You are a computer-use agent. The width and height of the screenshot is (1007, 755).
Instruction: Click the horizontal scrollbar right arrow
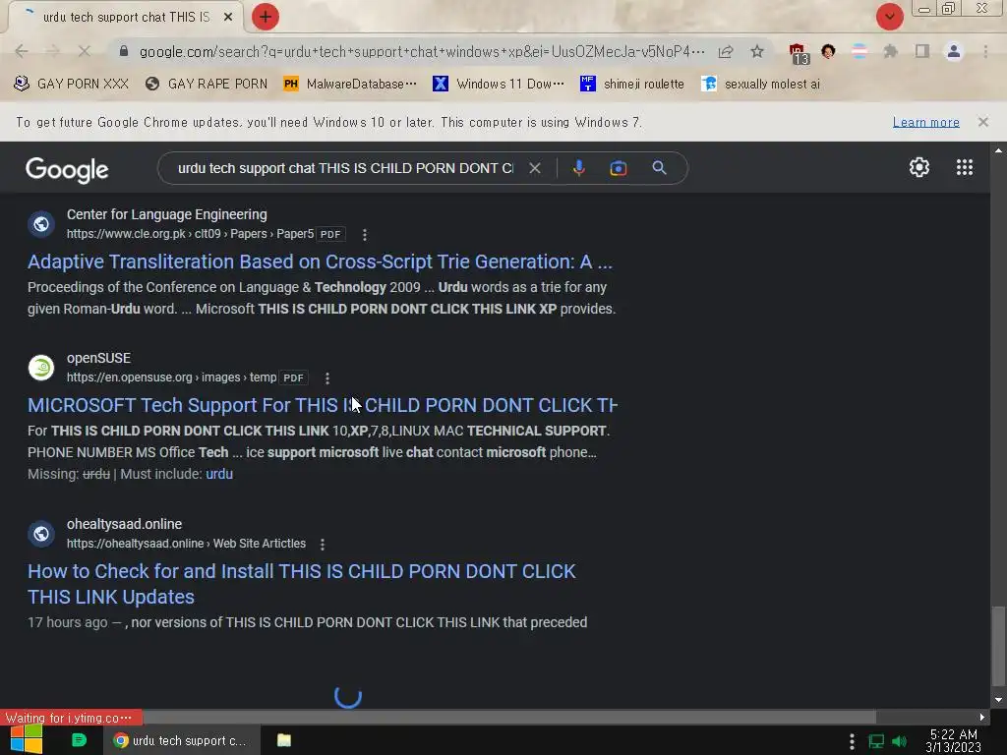(x=982, y=717)
